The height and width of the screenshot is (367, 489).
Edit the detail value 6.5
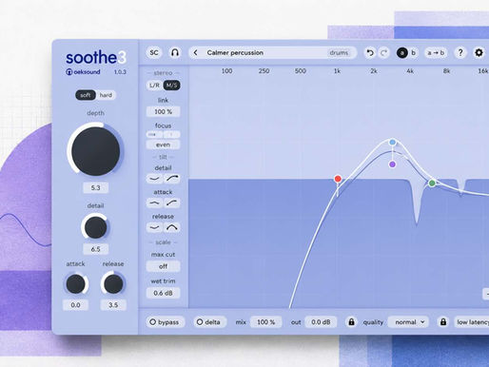[x=95, y=249]
